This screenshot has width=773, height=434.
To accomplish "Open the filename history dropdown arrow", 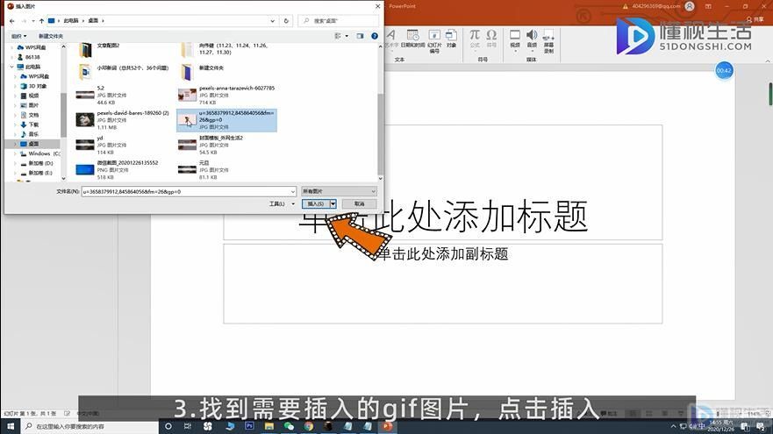I will point(293,192).
